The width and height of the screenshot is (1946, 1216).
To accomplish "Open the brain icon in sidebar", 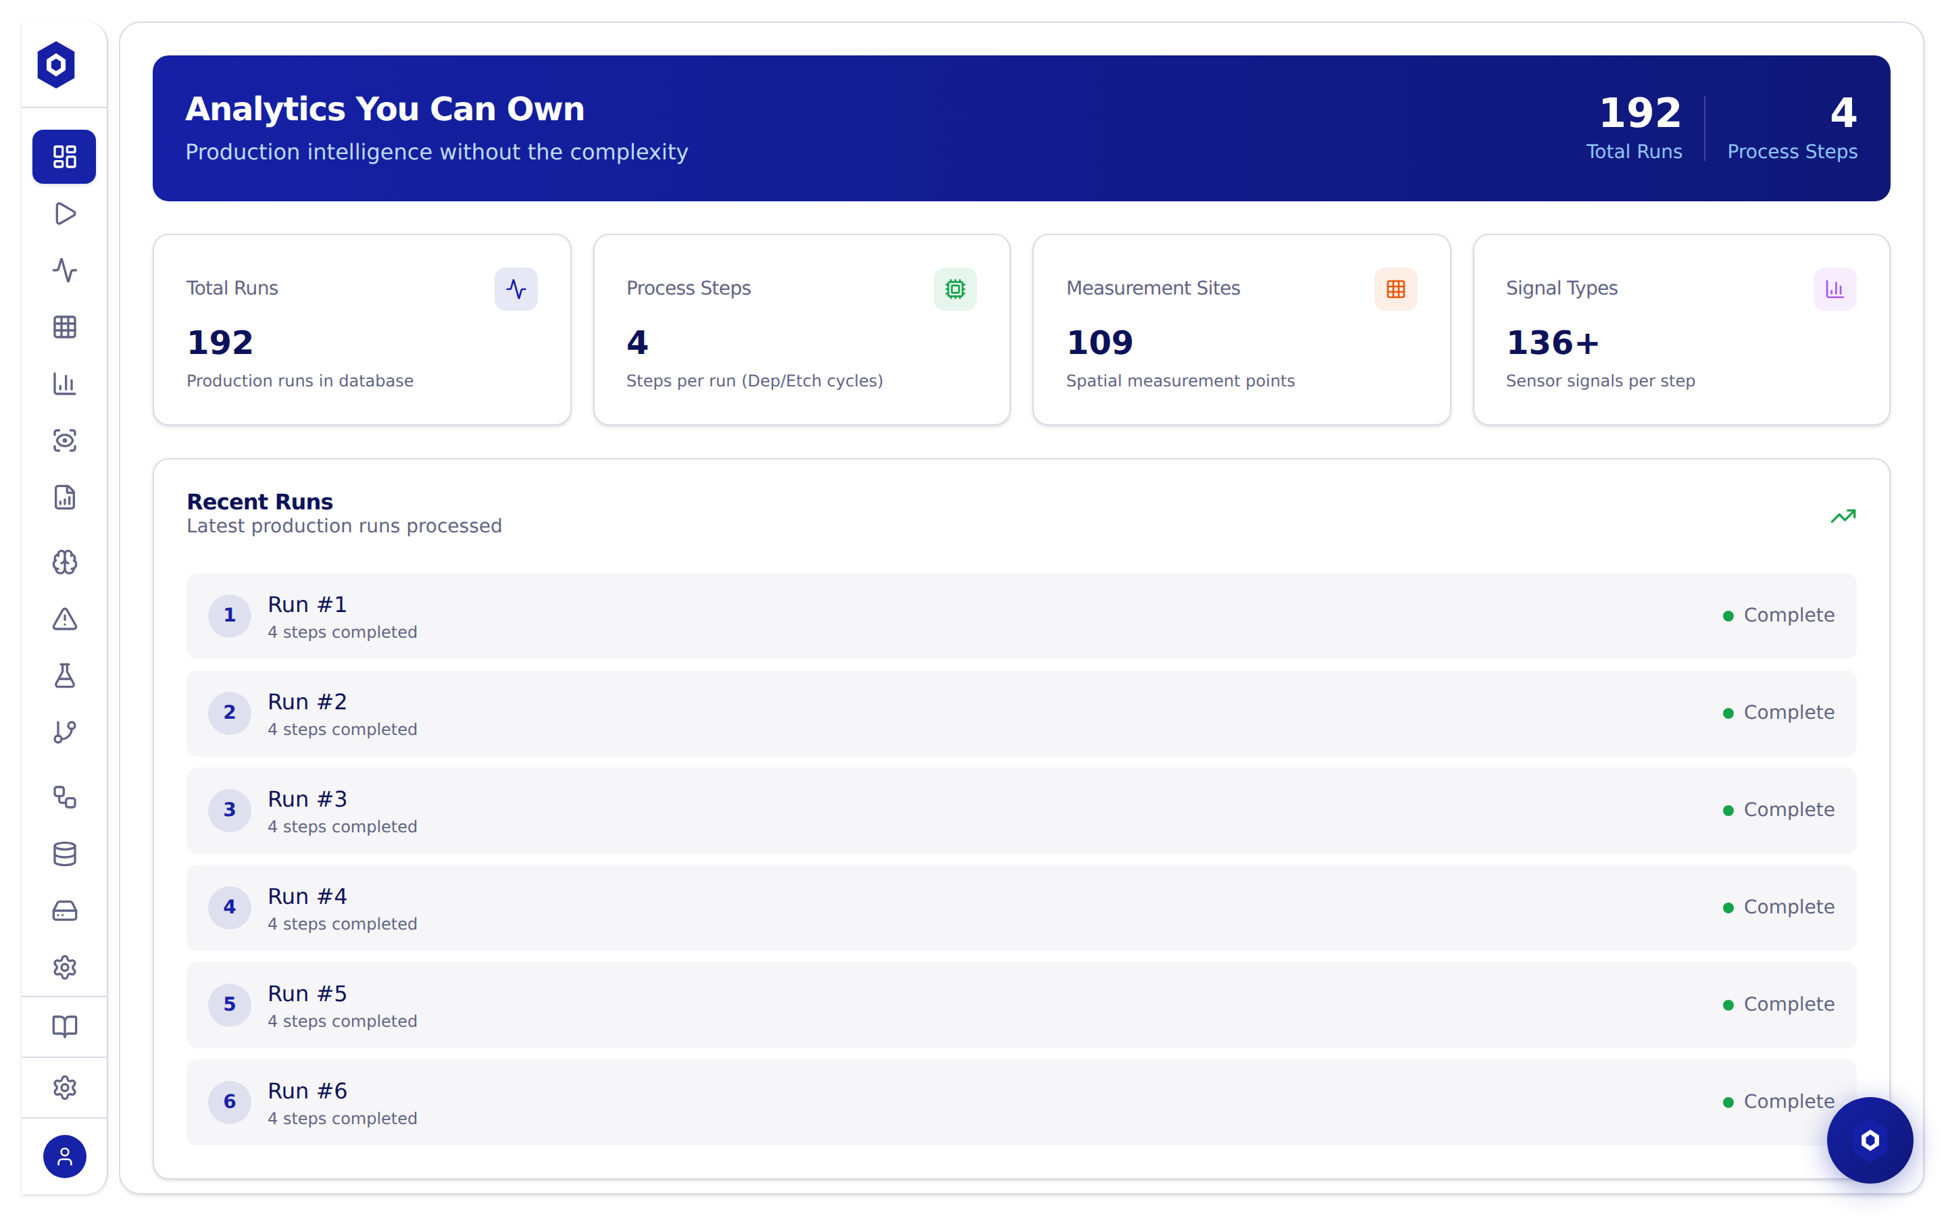I will 64,562.
